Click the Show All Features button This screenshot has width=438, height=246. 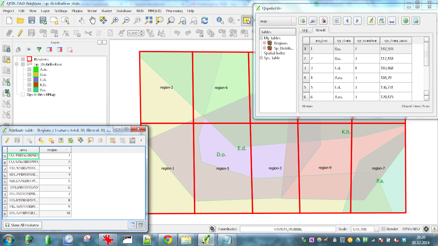(x=22, y=225)
